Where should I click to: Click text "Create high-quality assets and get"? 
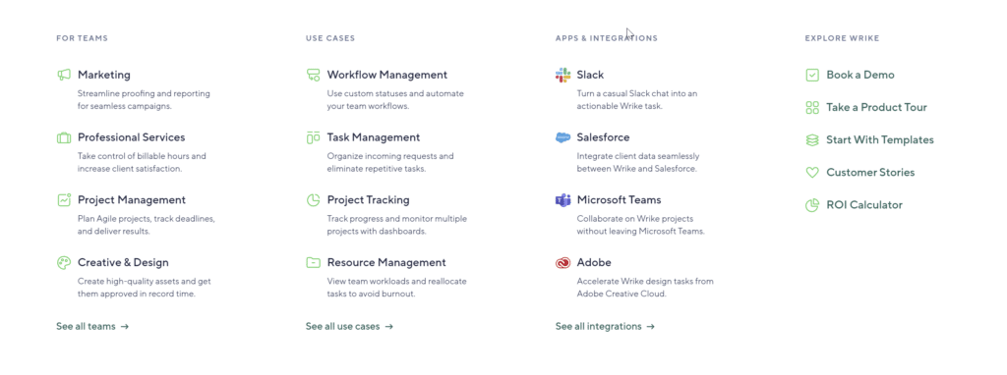click(x=145, y=282)
